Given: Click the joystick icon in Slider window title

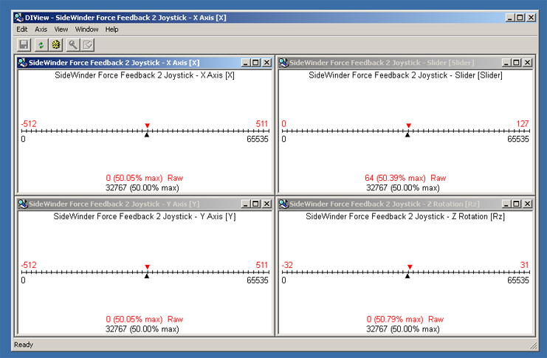Looking at the screenshot, I should [283, 63].
